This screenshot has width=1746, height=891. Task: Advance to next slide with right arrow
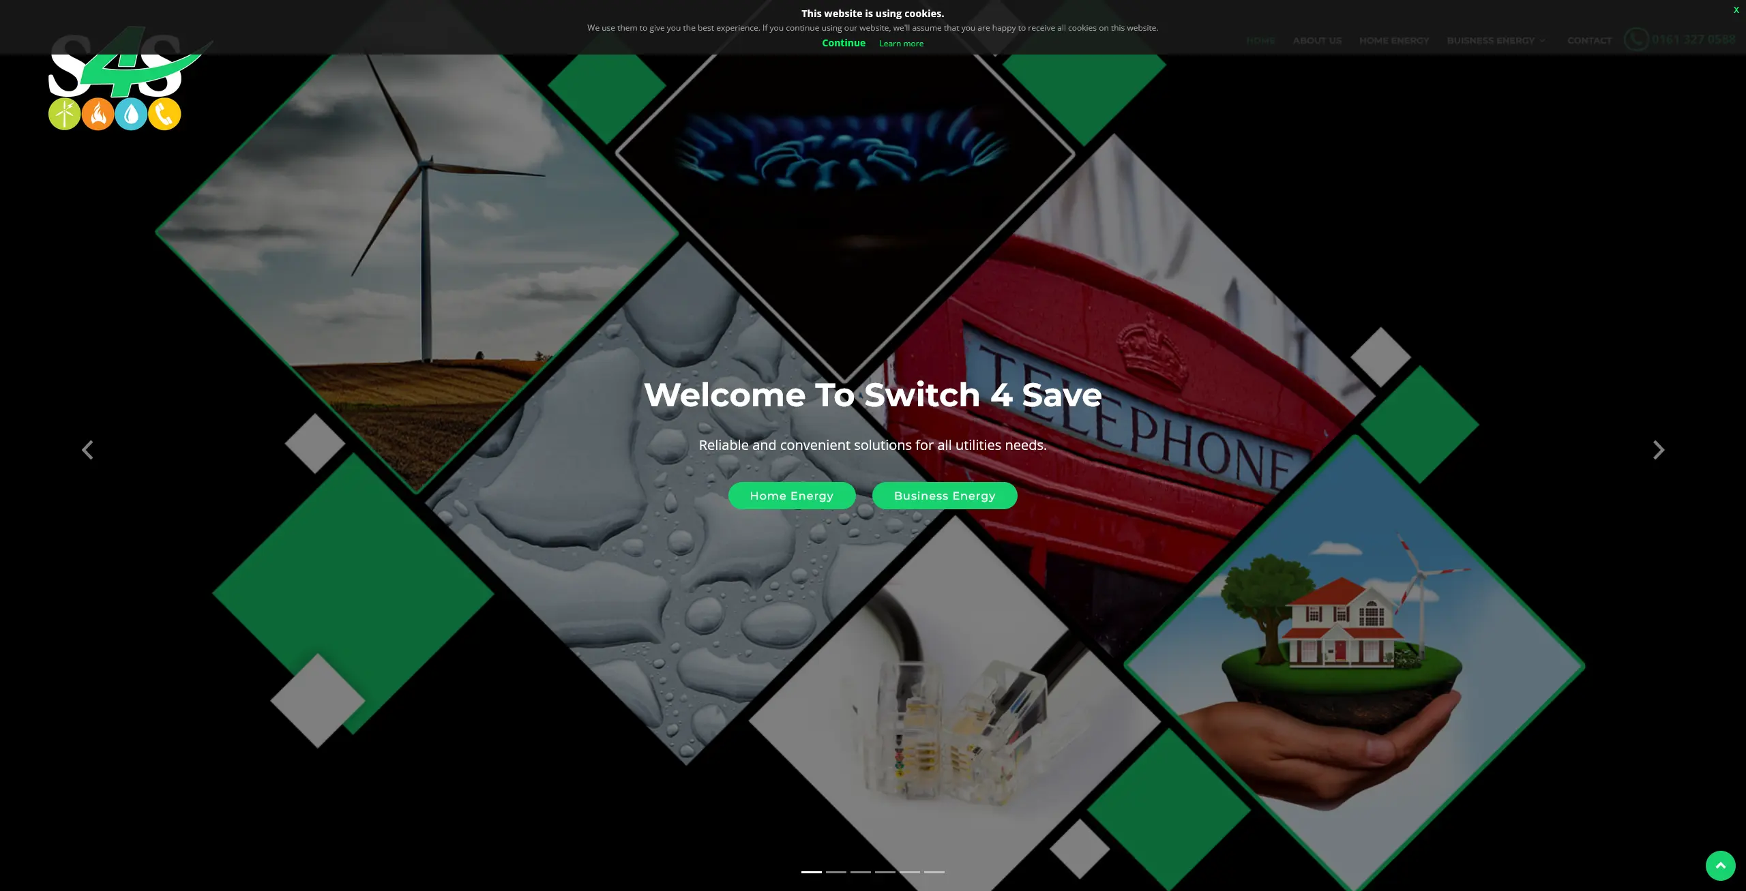pos(1659,450)
